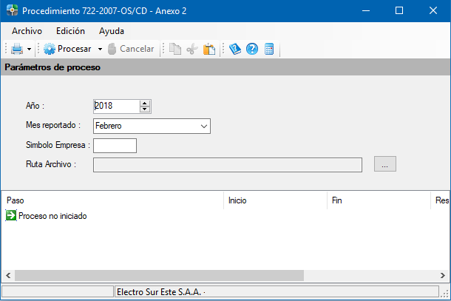Click the Simbolo Empresa text field
Viewport: 451px width, 301px height.
(115, 146)
